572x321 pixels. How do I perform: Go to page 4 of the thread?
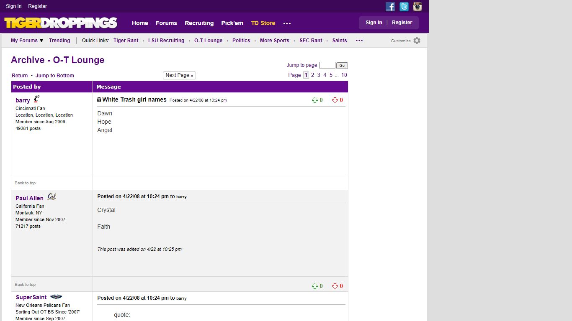325,75
